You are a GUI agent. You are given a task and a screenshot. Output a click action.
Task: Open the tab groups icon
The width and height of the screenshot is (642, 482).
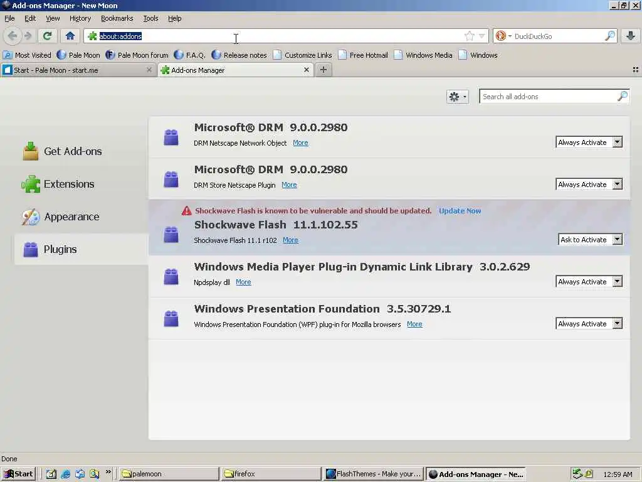[636, 70]
